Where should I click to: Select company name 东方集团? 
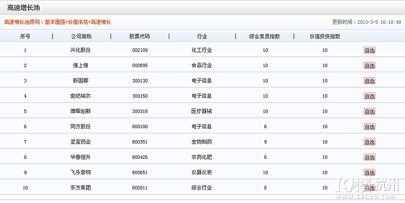click(80, 188)
